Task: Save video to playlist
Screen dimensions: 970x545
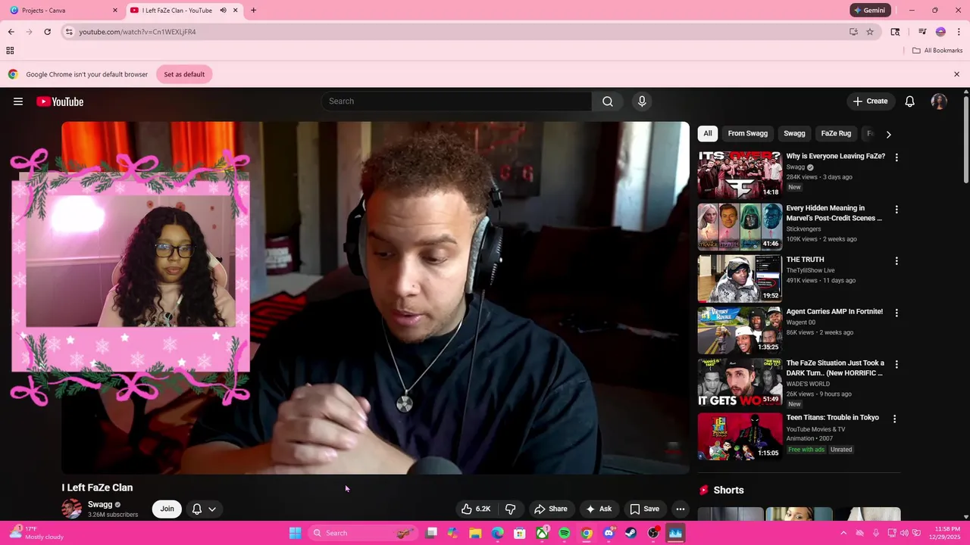Action: [645, 509]
